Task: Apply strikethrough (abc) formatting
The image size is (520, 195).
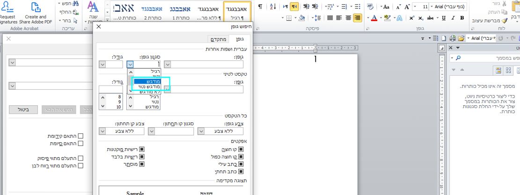Action: tap(430, 18)
